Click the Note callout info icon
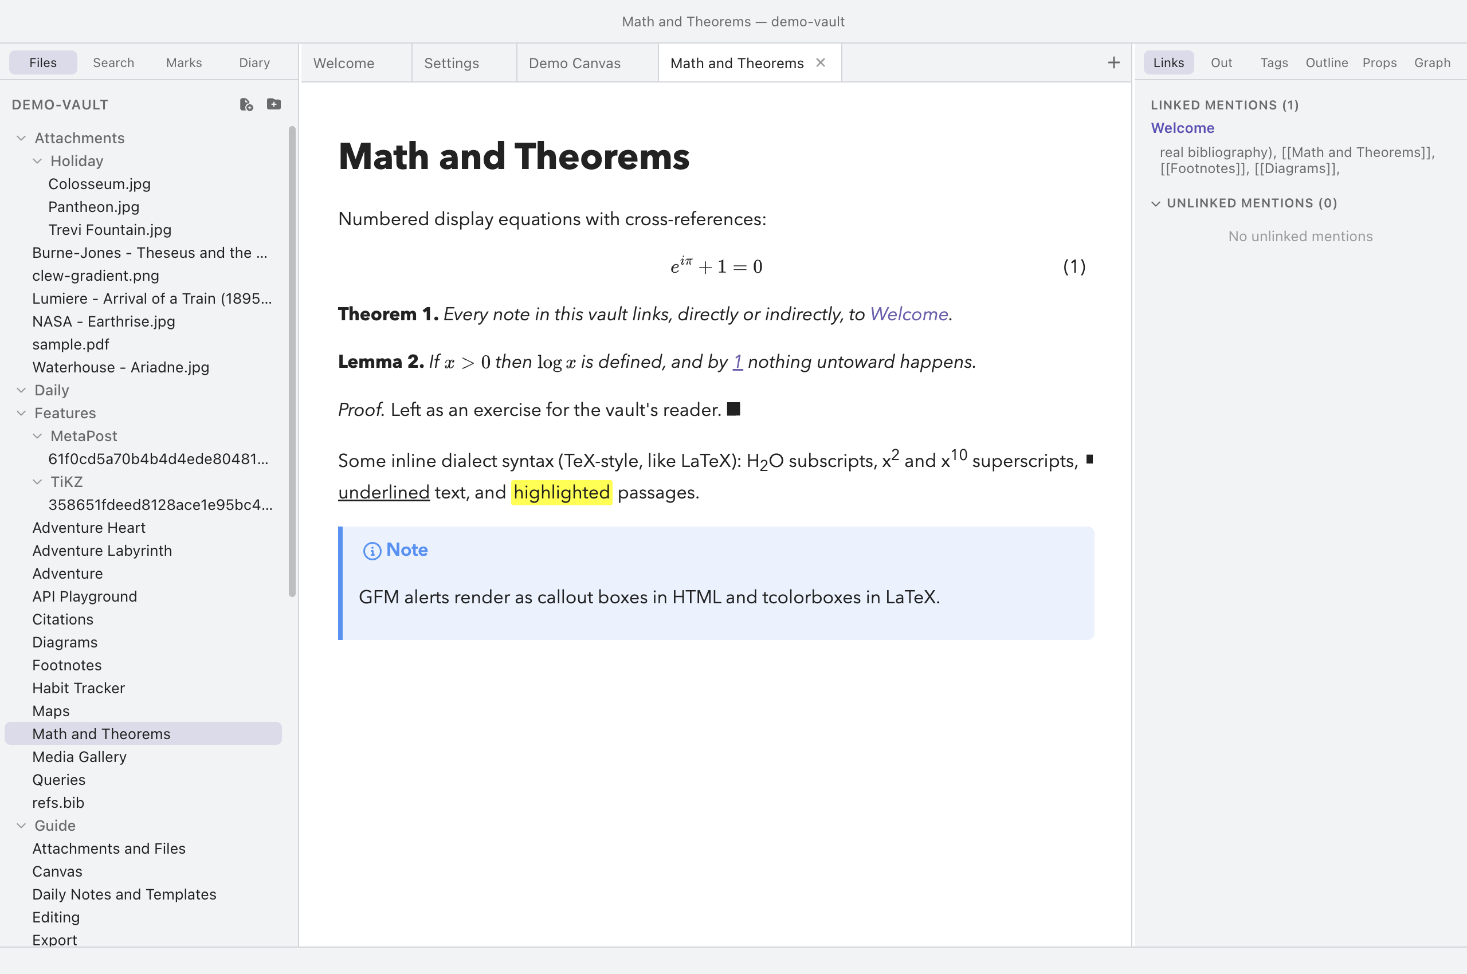 click(371, 551)
